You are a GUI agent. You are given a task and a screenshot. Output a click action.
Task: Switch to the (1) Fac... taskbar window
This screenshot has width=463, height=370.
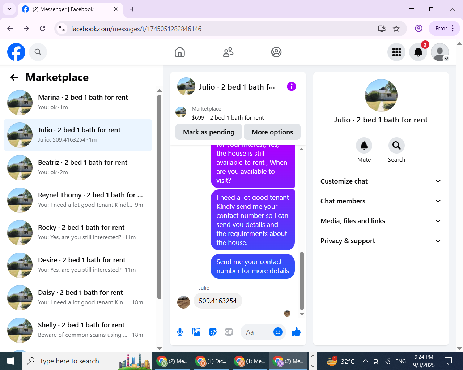click(211, 361)
